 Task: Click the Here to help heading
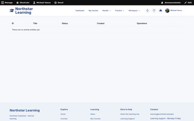(x=126, y=109)
